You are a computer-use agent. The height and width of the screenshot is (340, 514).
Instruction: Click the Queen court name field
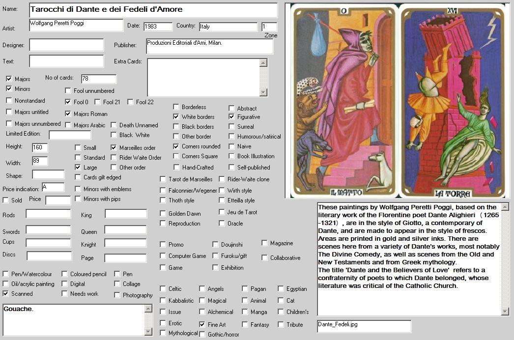point(125,230)
